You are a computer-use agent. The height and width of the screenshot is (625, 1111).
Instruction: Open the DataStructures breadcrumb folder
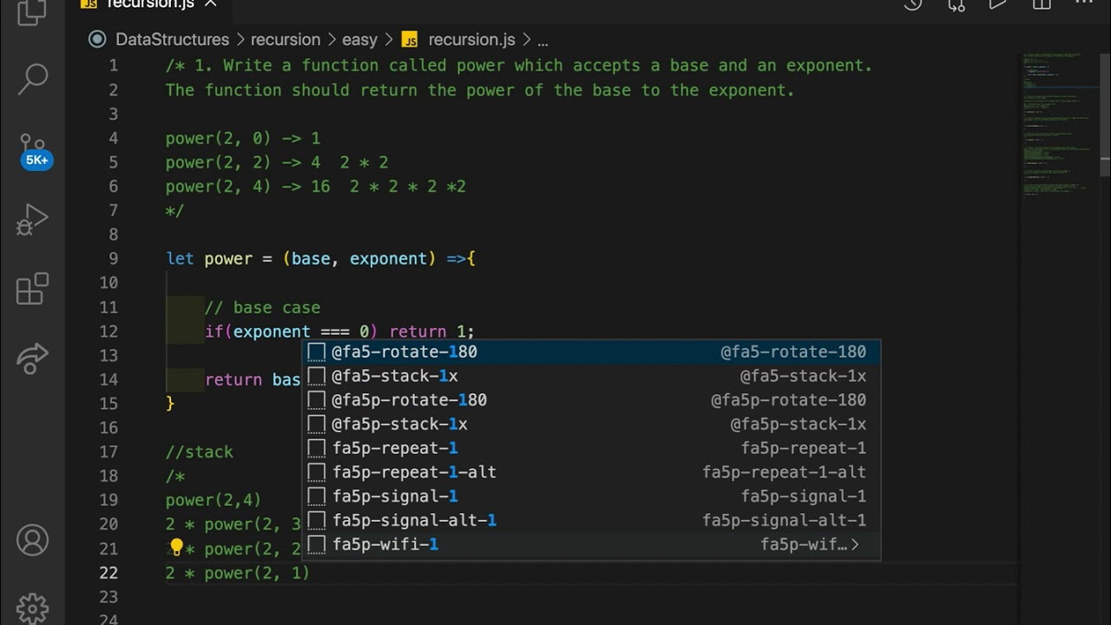coord(172,40)
